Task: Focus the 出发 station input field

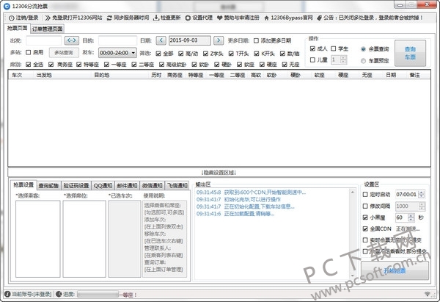Action: (43, 40)
